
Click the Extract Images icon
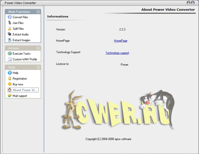(x=10, y=40)
